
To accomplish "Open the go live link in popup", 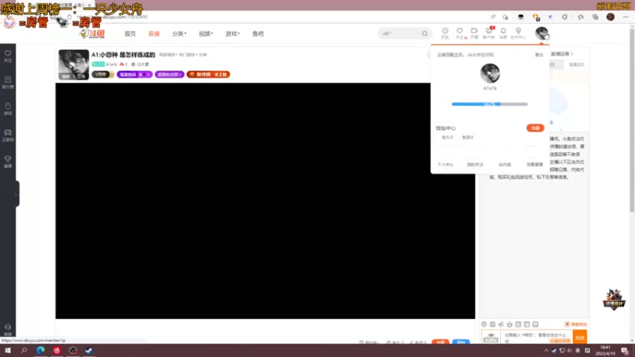I will 534,165.
